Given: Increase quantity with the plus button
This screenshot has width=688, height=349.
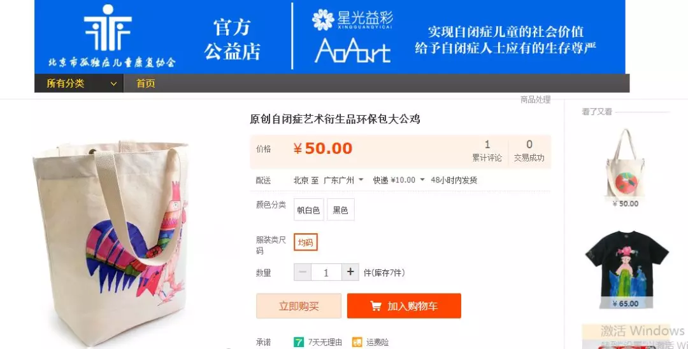Looking at the screenshot, I should [350, 272].
